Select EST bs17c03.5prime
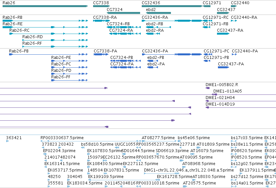Viewport: 276px width, 188px height. pos(234,141)
